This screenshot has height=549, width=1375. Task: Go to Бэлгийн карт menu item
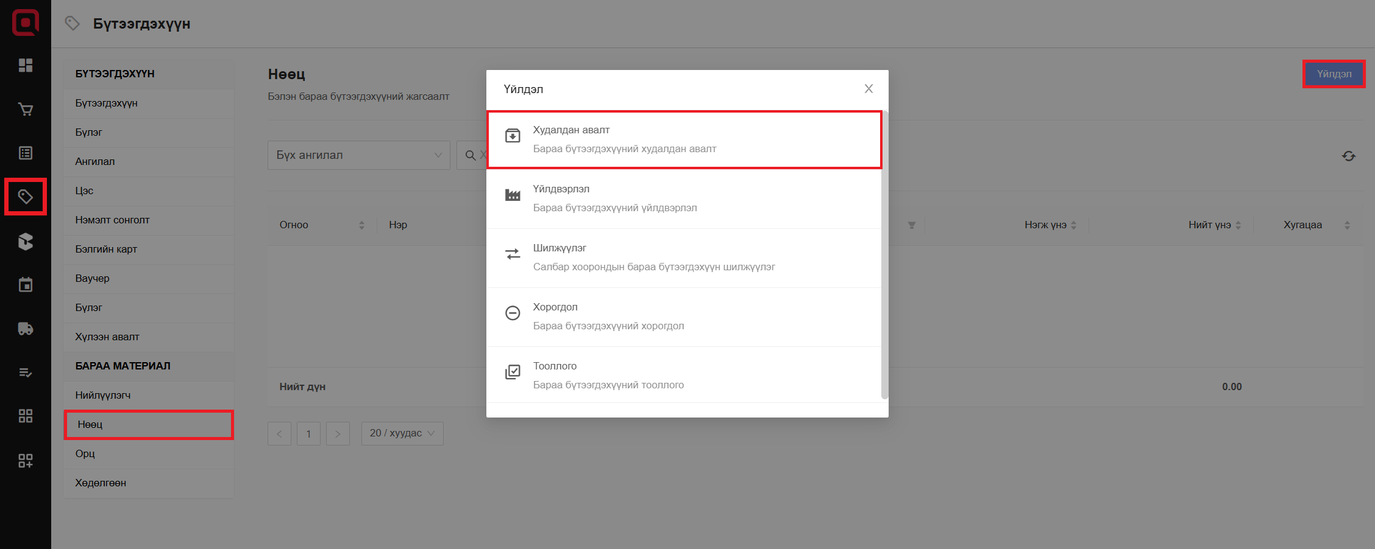click(106, 249)
